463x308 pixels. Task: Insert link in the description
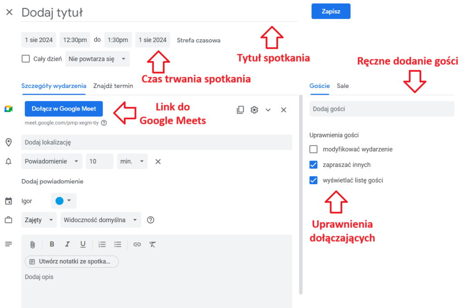click(x=137, y=244)
